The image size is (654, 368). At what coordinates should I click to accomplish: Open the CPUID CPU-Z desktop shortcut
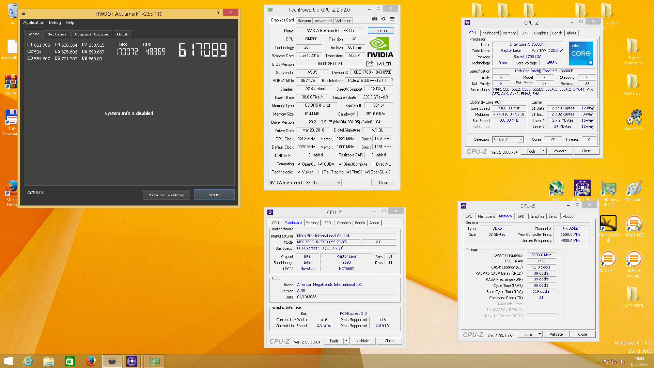pos(582,190)
